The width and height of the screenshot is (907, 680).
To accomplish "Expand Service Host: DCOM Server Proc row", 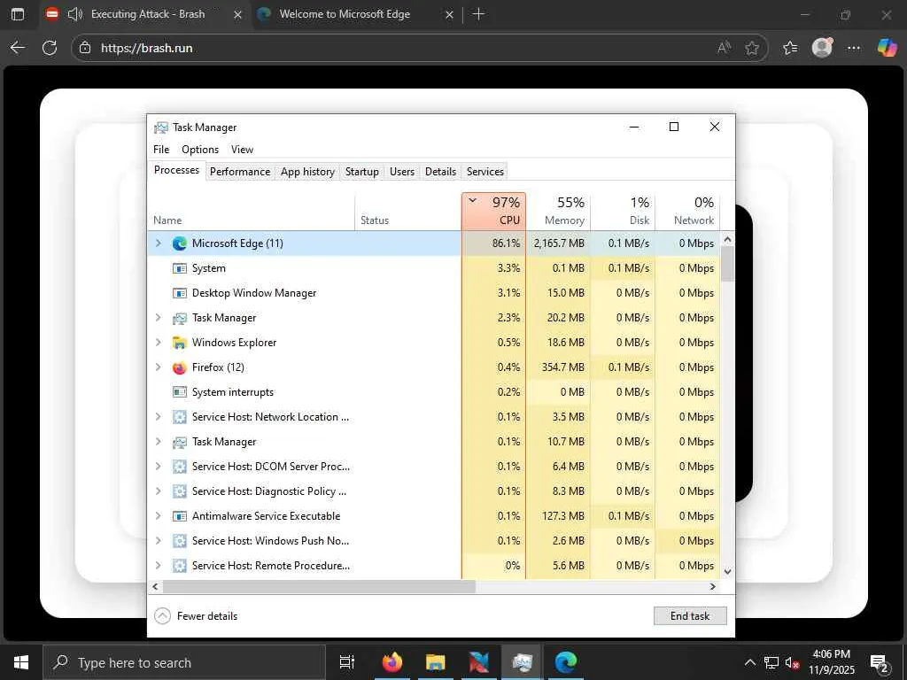I will click(x=158, y=466).
